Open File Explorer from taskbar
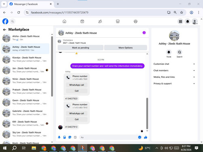This screenshot has height=152, width=203. point(34,148)
